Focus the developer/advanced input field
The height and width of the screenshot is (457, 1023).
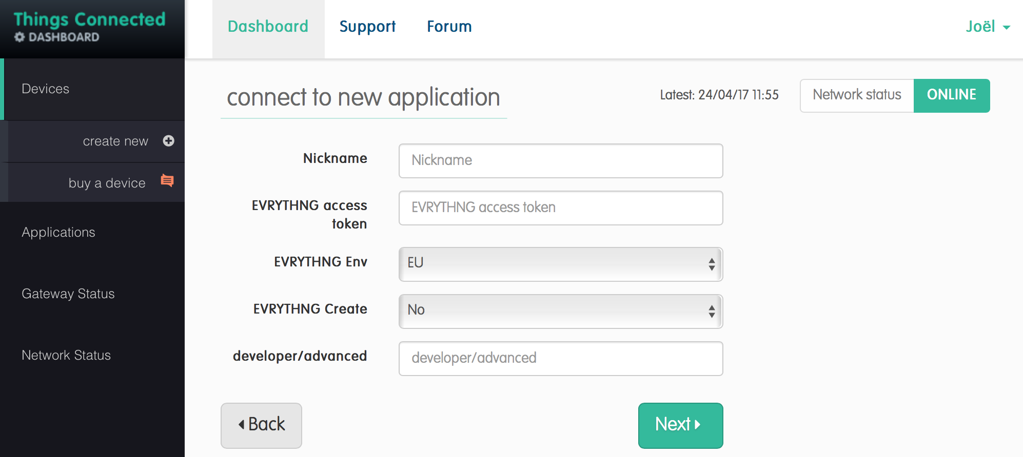click(x=561, y=359)
